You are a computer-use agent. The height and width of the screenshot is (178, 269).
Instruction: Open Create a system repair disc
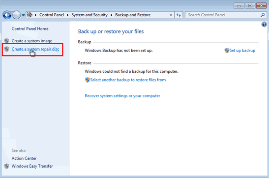pyautogui.click(x=35, y=49)
